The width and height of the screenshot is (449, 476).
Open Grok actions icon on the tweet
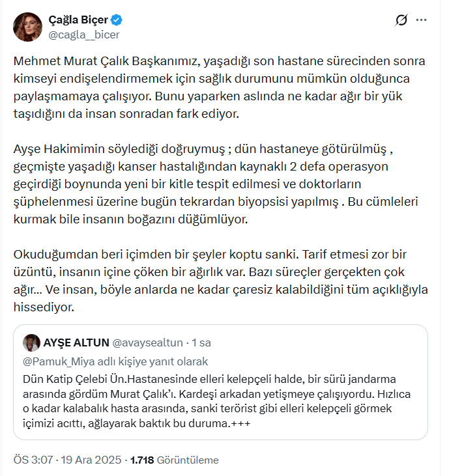(x=402, y=21)
